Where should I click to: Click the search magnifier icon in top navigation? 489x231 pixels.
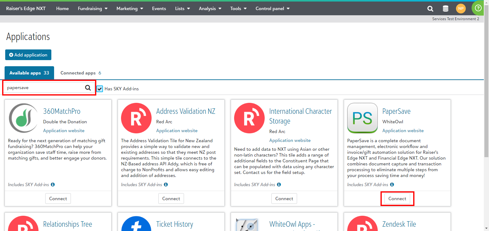[x=430, y=9]
